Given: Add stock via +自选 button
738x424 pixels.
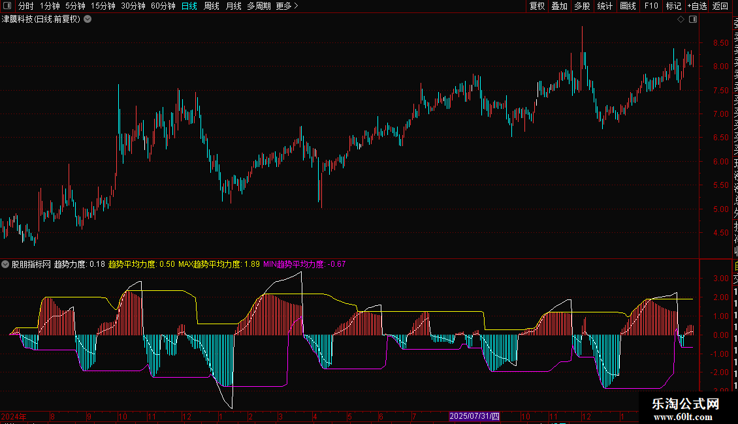Looking at the screenshot, I should [x=697, y=6].
